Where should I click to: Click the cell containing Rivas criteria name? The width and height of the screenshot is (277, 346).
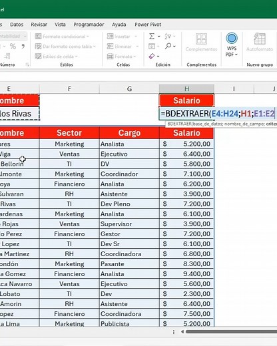pyautogui.click(x=19, y=114)
